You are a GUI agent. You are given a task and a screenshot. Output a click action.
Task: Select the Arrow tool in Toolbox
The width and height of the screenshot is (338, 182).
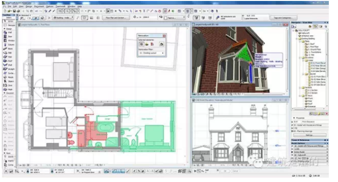9,21
